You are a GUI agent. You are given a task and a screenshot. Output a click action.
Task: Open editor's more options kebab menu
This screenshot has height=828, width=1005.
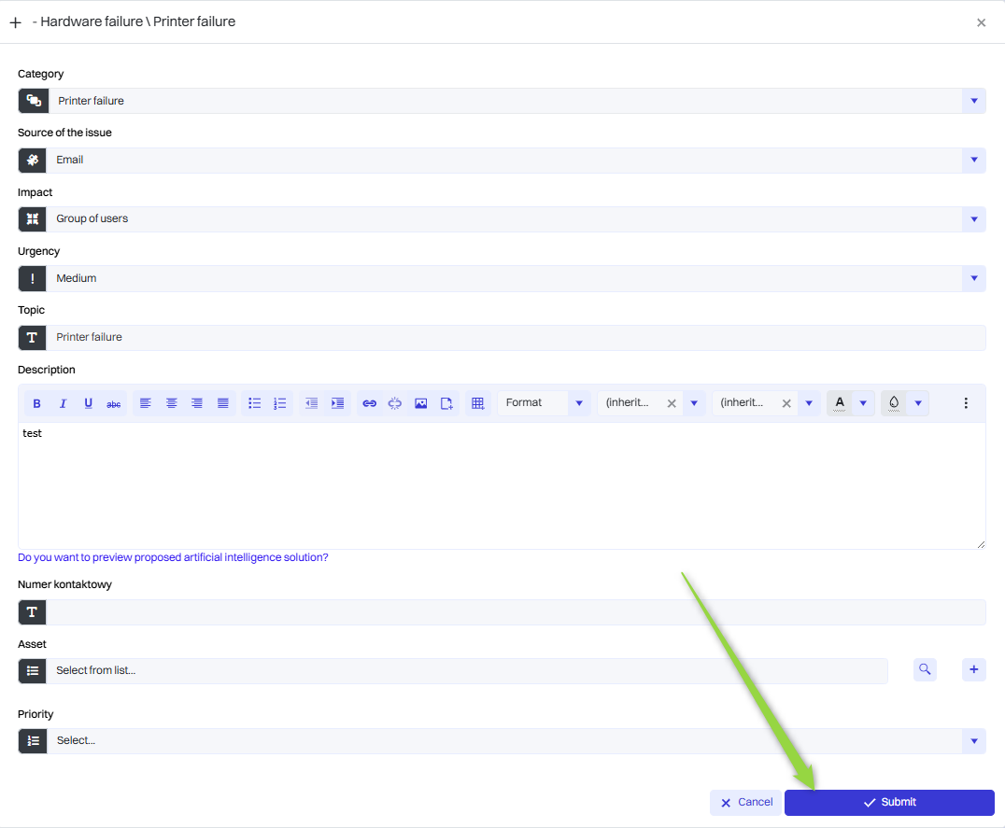pyautogui.click(x=966, y=403)
